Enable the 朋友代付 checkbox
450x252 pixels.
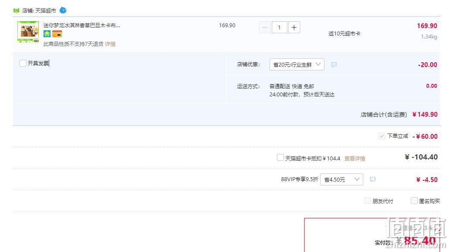click(x=367, y=201)
